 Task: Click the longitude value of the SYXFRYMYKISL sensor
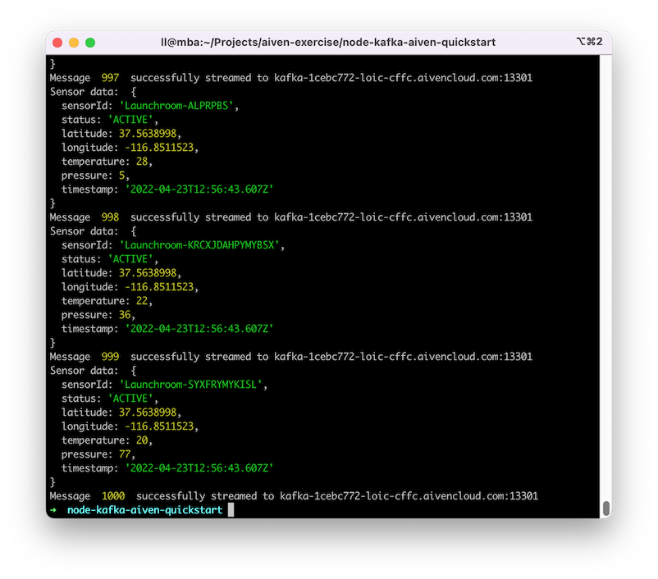[x=159, y=426]
